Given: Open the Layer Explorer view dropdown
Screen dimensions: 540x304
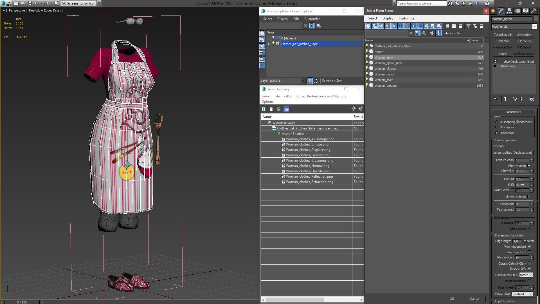Looking at the screenshot, I should pos(303,81).
